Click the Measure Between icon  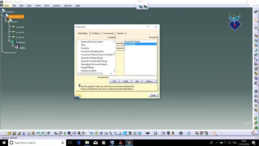coord(163,133)
